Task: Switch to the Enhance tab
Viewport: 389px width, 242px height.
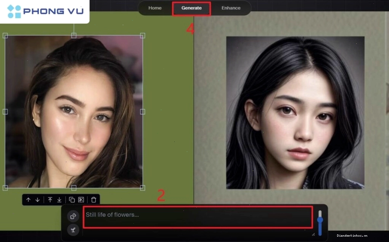Action: pyautogui.click(x=231, y=8)
